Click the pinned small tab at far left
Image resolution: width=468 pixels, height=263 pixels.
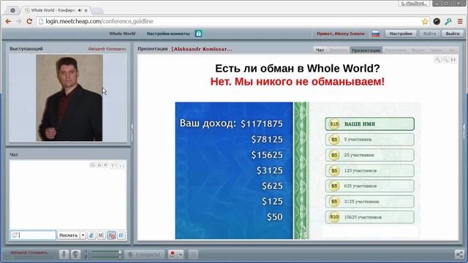pos(12,10)
